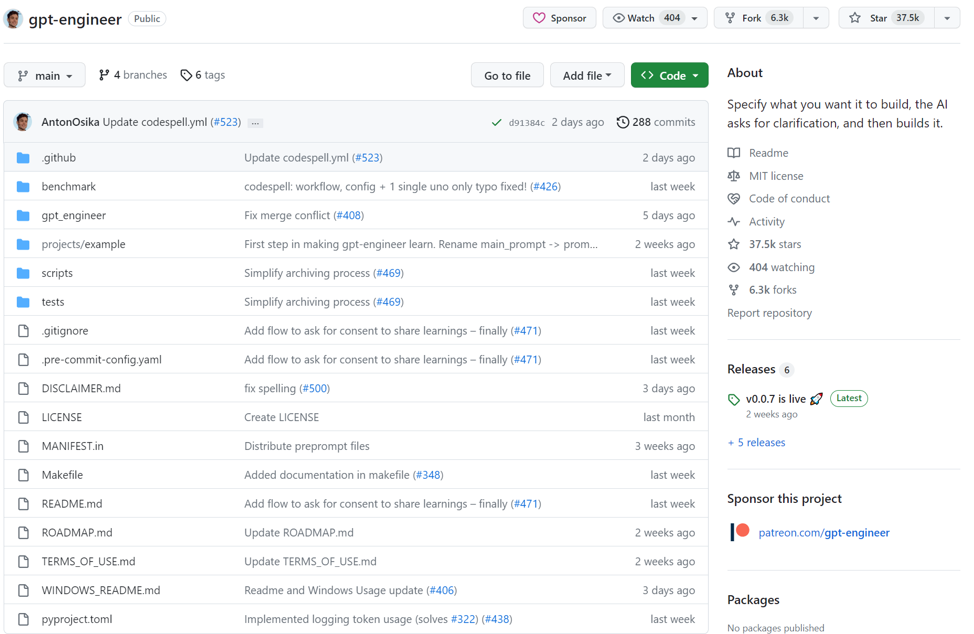974x634 pixels.
Task: Click the repository owner avatar beside gpt-engineer
Action: click(13, 19)
